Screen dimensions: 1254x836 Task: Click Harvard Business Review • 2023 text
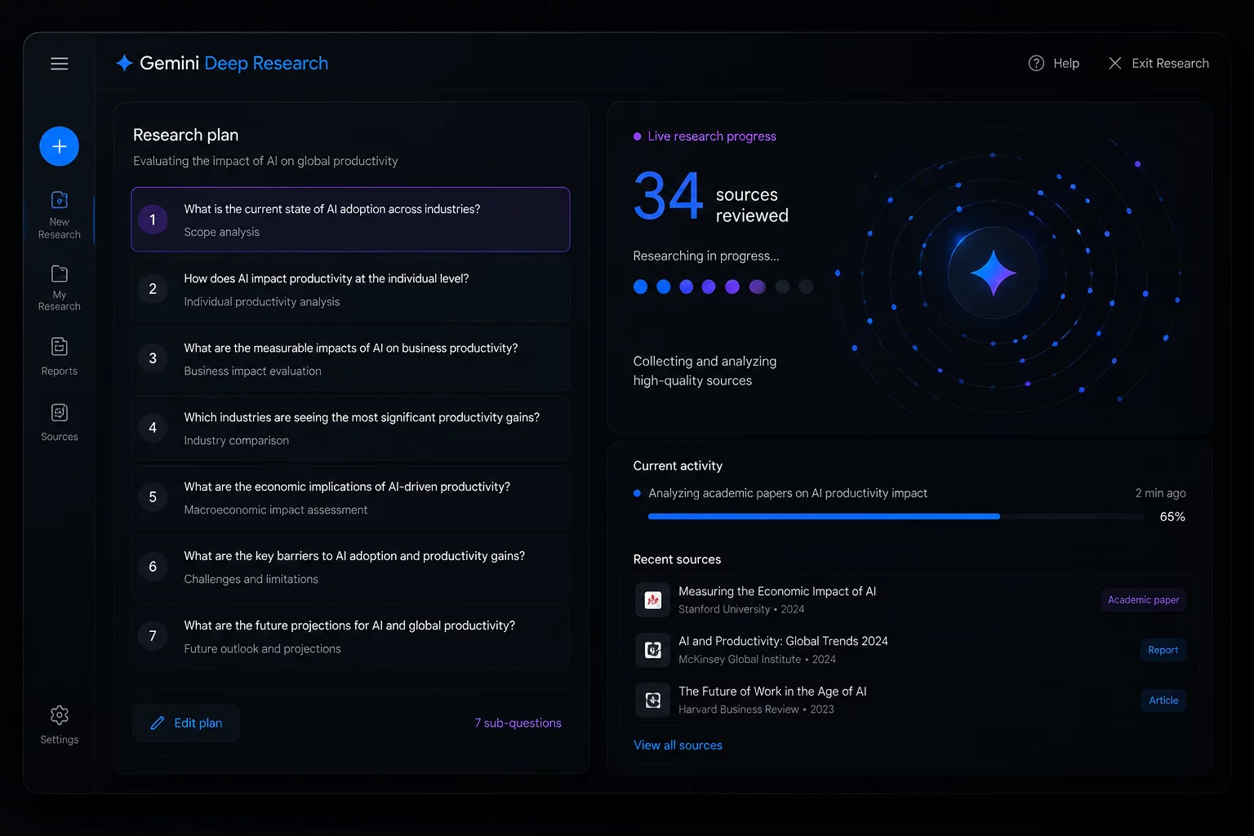pos(756,709)
